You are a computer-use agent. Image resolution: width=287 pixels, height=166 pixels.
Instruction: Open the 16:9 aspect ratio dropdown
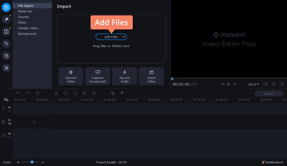[x=254, y=84]
